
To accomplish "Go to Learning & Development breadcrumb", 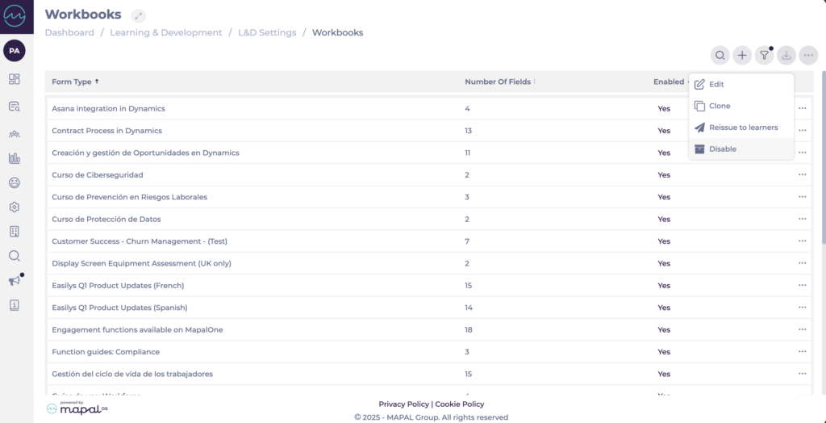I will (165, 33).
